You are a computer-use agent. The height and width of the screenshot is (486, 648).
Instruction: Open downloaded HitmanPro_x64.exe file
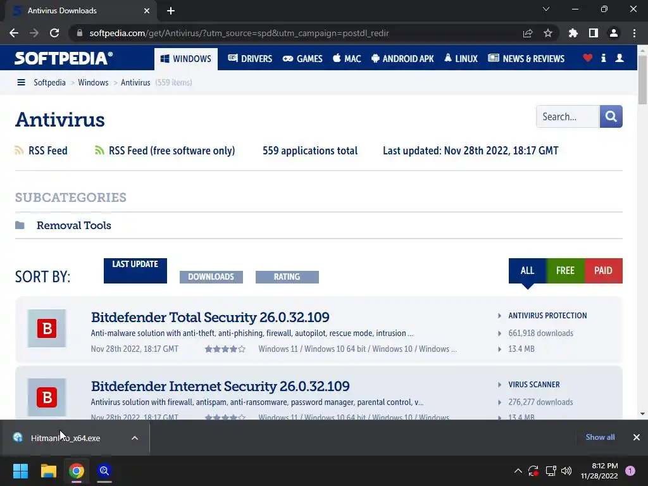[x=65, y=438]
